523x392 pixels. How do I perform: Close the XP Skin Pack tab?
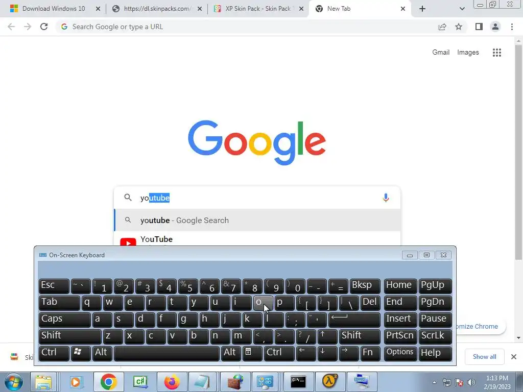pos(301,9)
